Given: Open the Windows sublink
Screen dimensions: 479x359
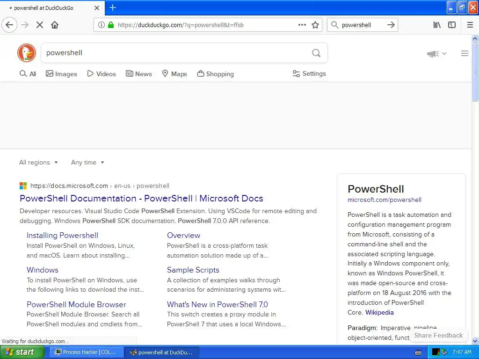Looking at the screenshot, I should 43,270.
